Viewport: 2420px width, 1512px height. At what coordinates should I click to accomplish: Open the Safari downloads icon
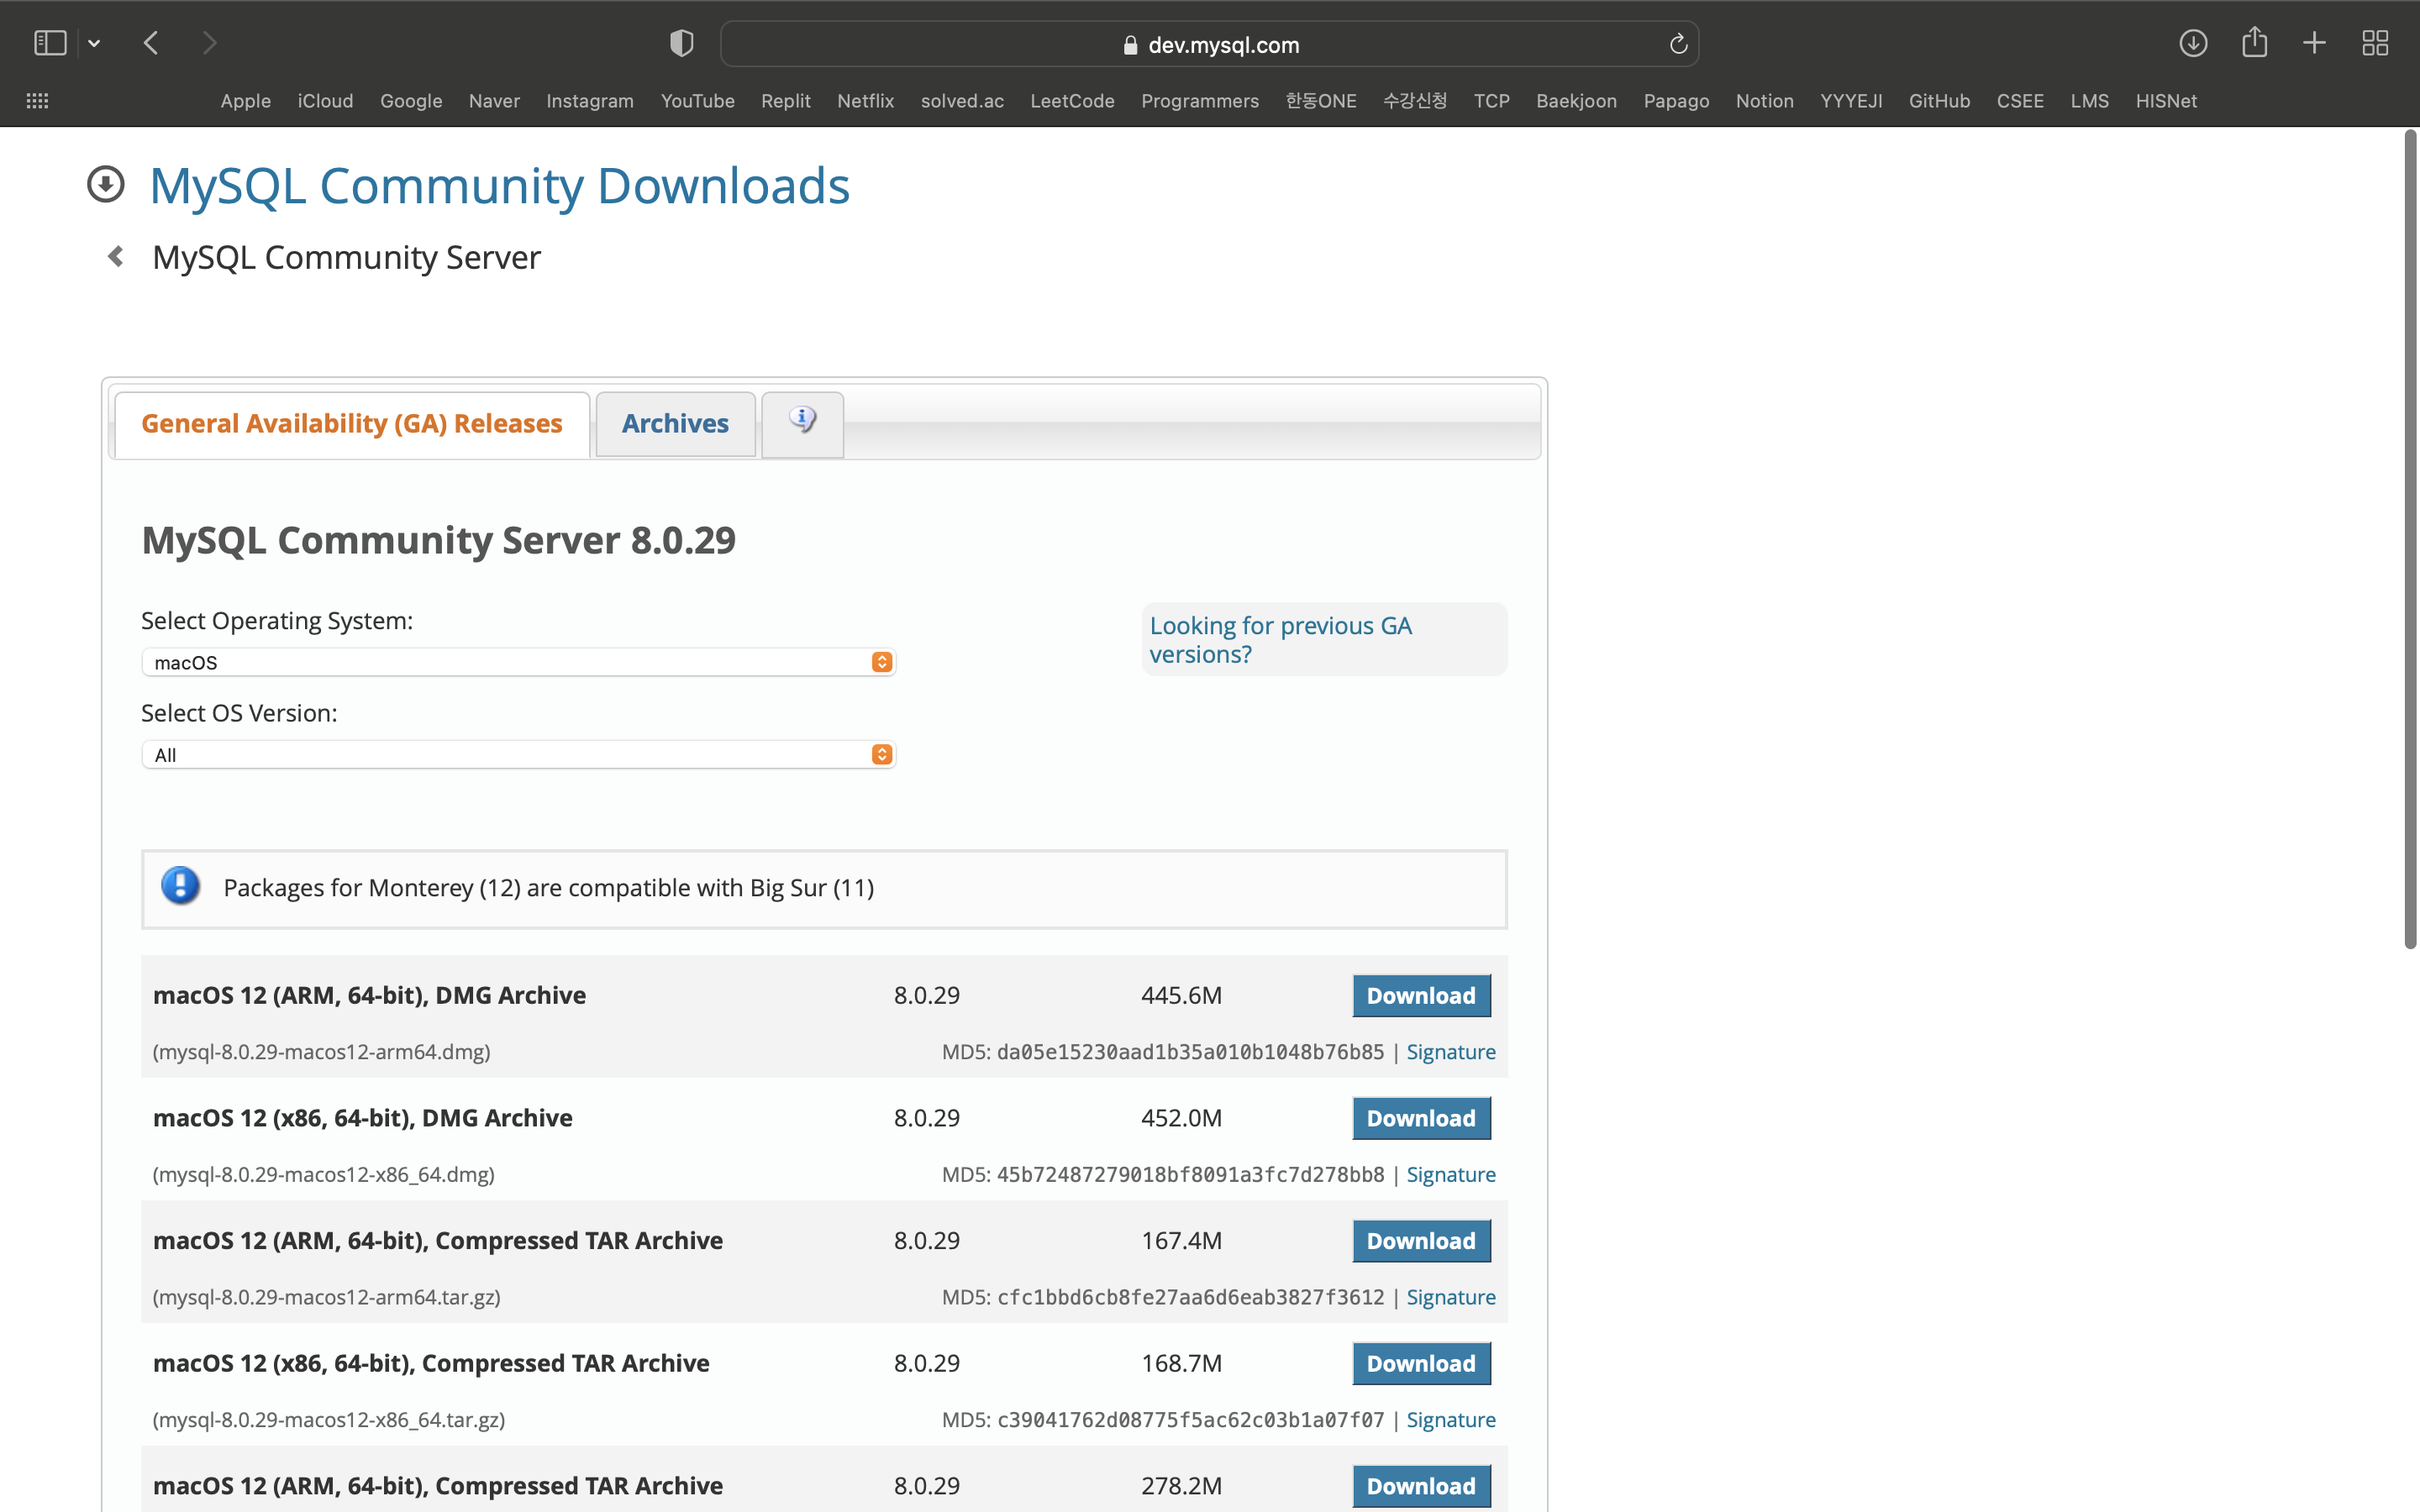(x=2192, y=43)
